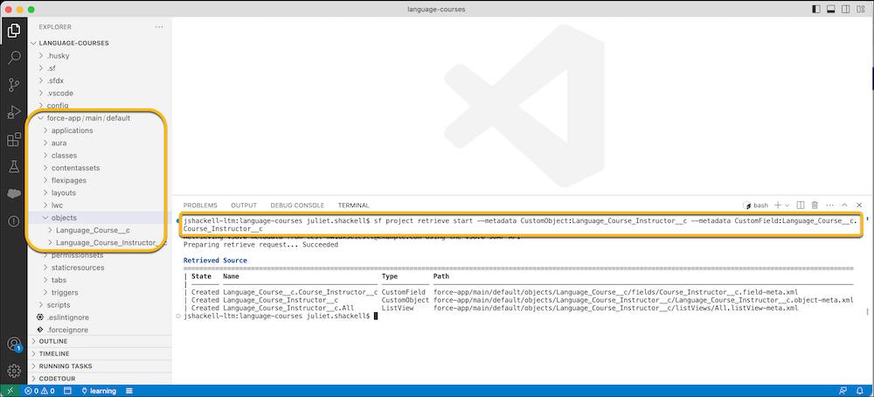Viewport: 874px width, 397px height.
Task: Switch to the PROBLEMS tab
Action: (x=200, y=205)
